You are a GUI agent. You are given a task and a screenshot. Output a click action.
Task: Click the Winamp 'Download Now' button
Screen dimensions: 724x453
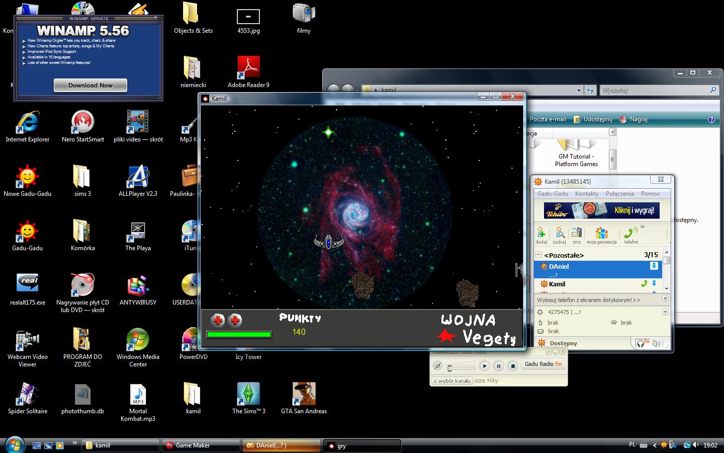pyautogui.click(x=90, y=86)
